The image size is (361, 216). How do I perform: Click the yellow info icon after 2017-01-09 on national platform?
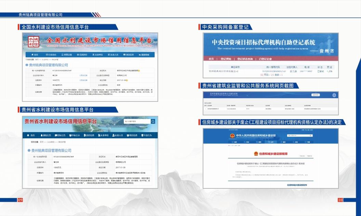coord(127,80)
